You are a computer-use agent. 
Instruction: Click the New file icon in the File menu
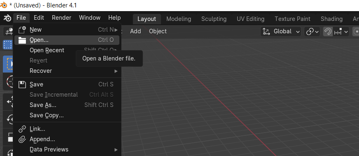point(22,30)
